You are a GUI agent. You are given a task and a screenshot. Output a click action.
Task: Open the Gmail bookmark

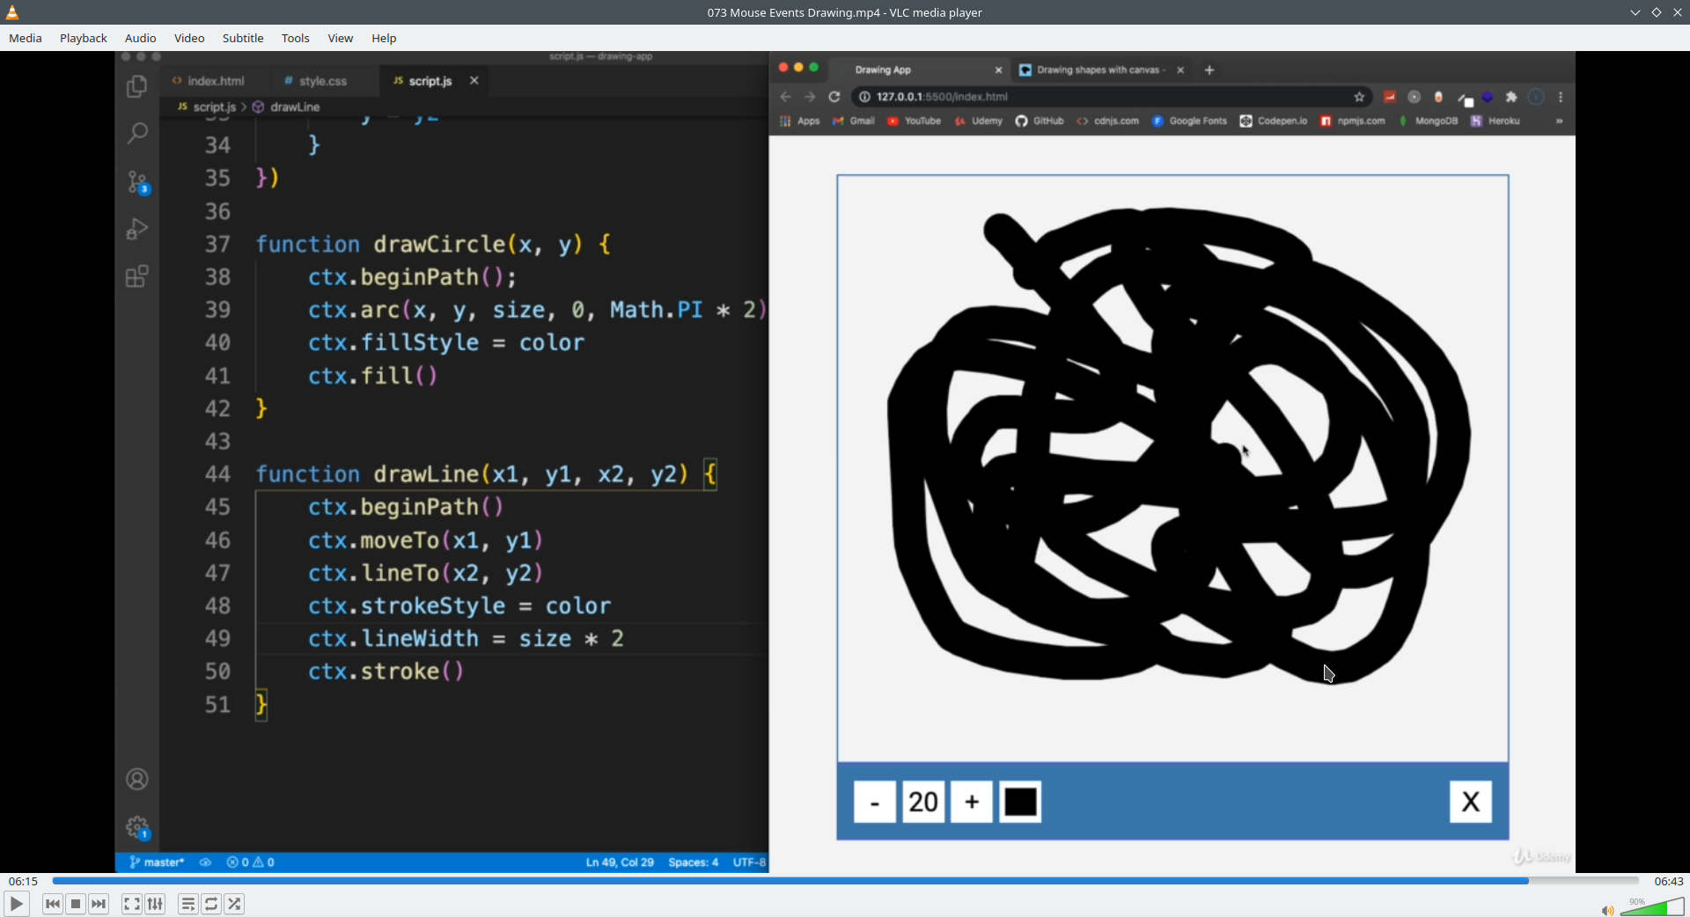click(854, 121)
